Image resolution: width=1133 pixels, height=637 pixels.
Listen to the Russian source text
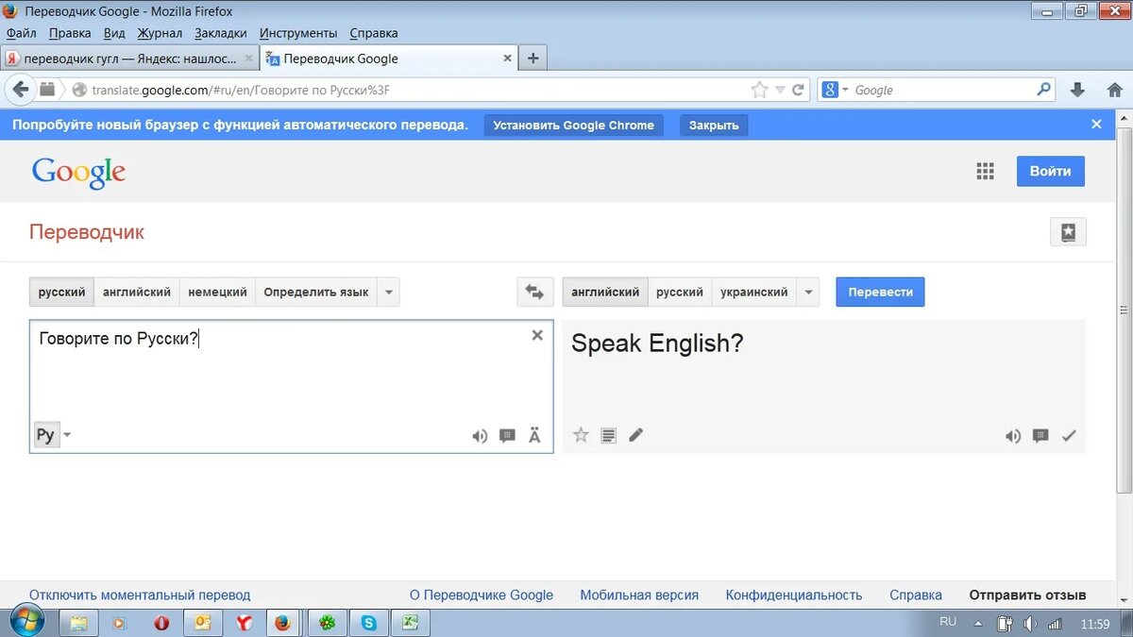click(x=480, y=436)
